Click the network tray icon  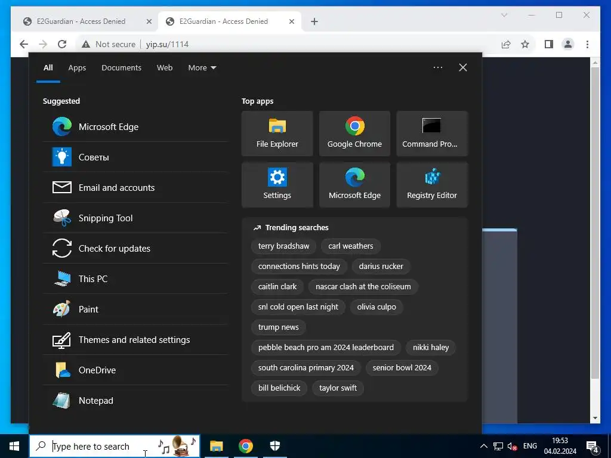(x=498, y=446)
